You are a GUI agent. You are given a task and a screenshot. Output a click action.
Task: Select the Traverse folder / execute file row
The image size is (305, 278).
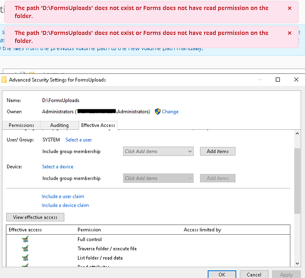tap(148, 249)
